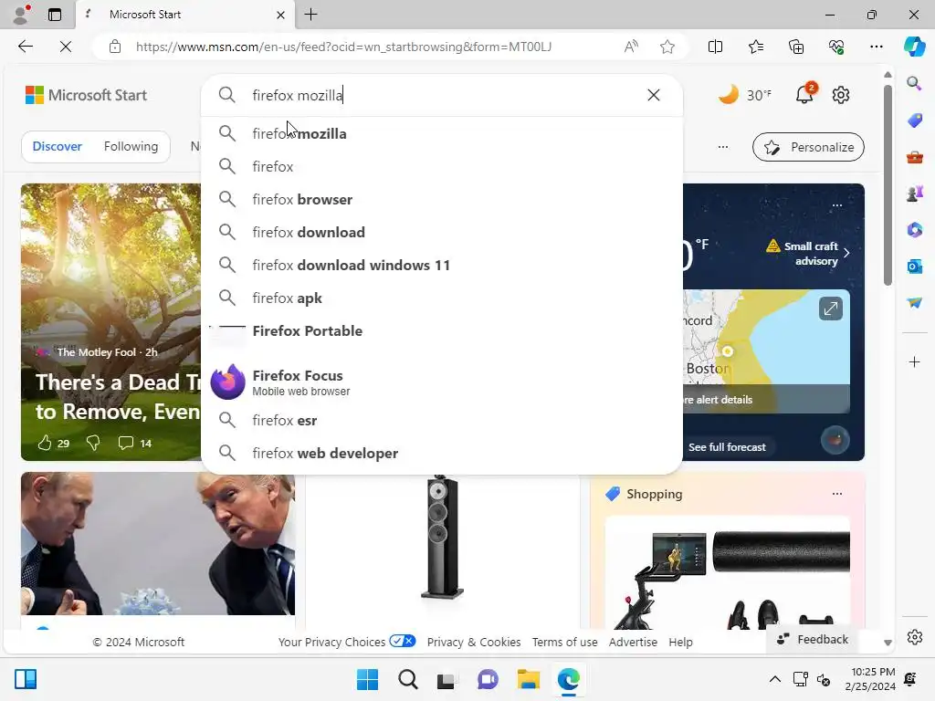Screen dimensions: 935x701
Task: Open the speaker product thumbnail
Action: point(442,537)
